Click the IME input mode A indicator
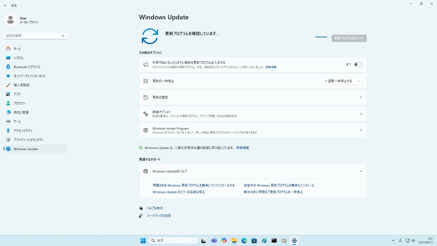 tap(400, 241)
